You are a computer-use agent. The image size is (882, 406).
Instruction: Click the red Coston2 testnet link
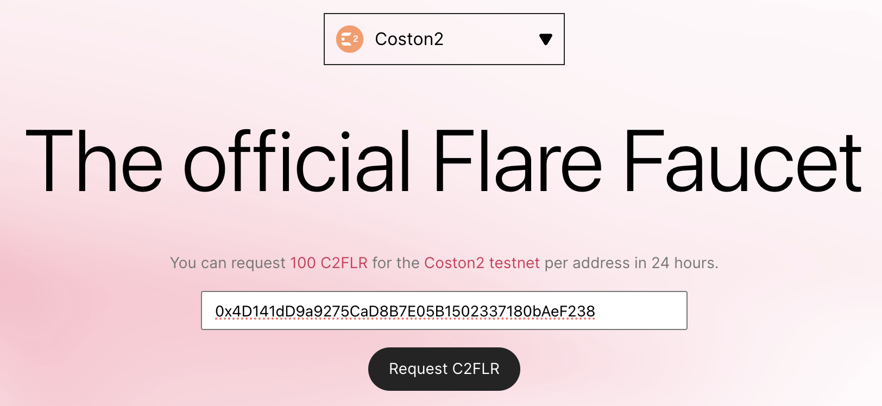(482, 263)
